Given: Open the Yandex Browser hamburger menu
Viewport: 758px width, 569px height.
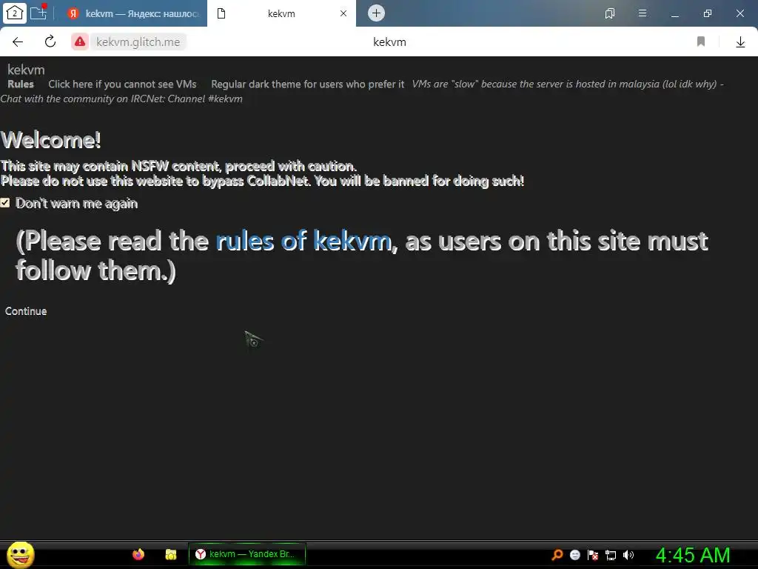Looking at the screenshot, I should [643, 13].
